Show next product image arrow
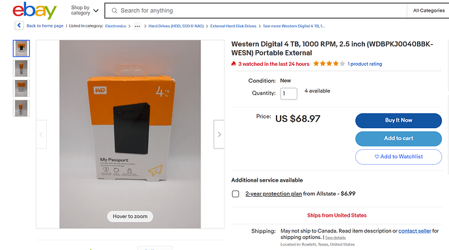Viewport: 449px width, 250px height. click(x=219, y=134)
